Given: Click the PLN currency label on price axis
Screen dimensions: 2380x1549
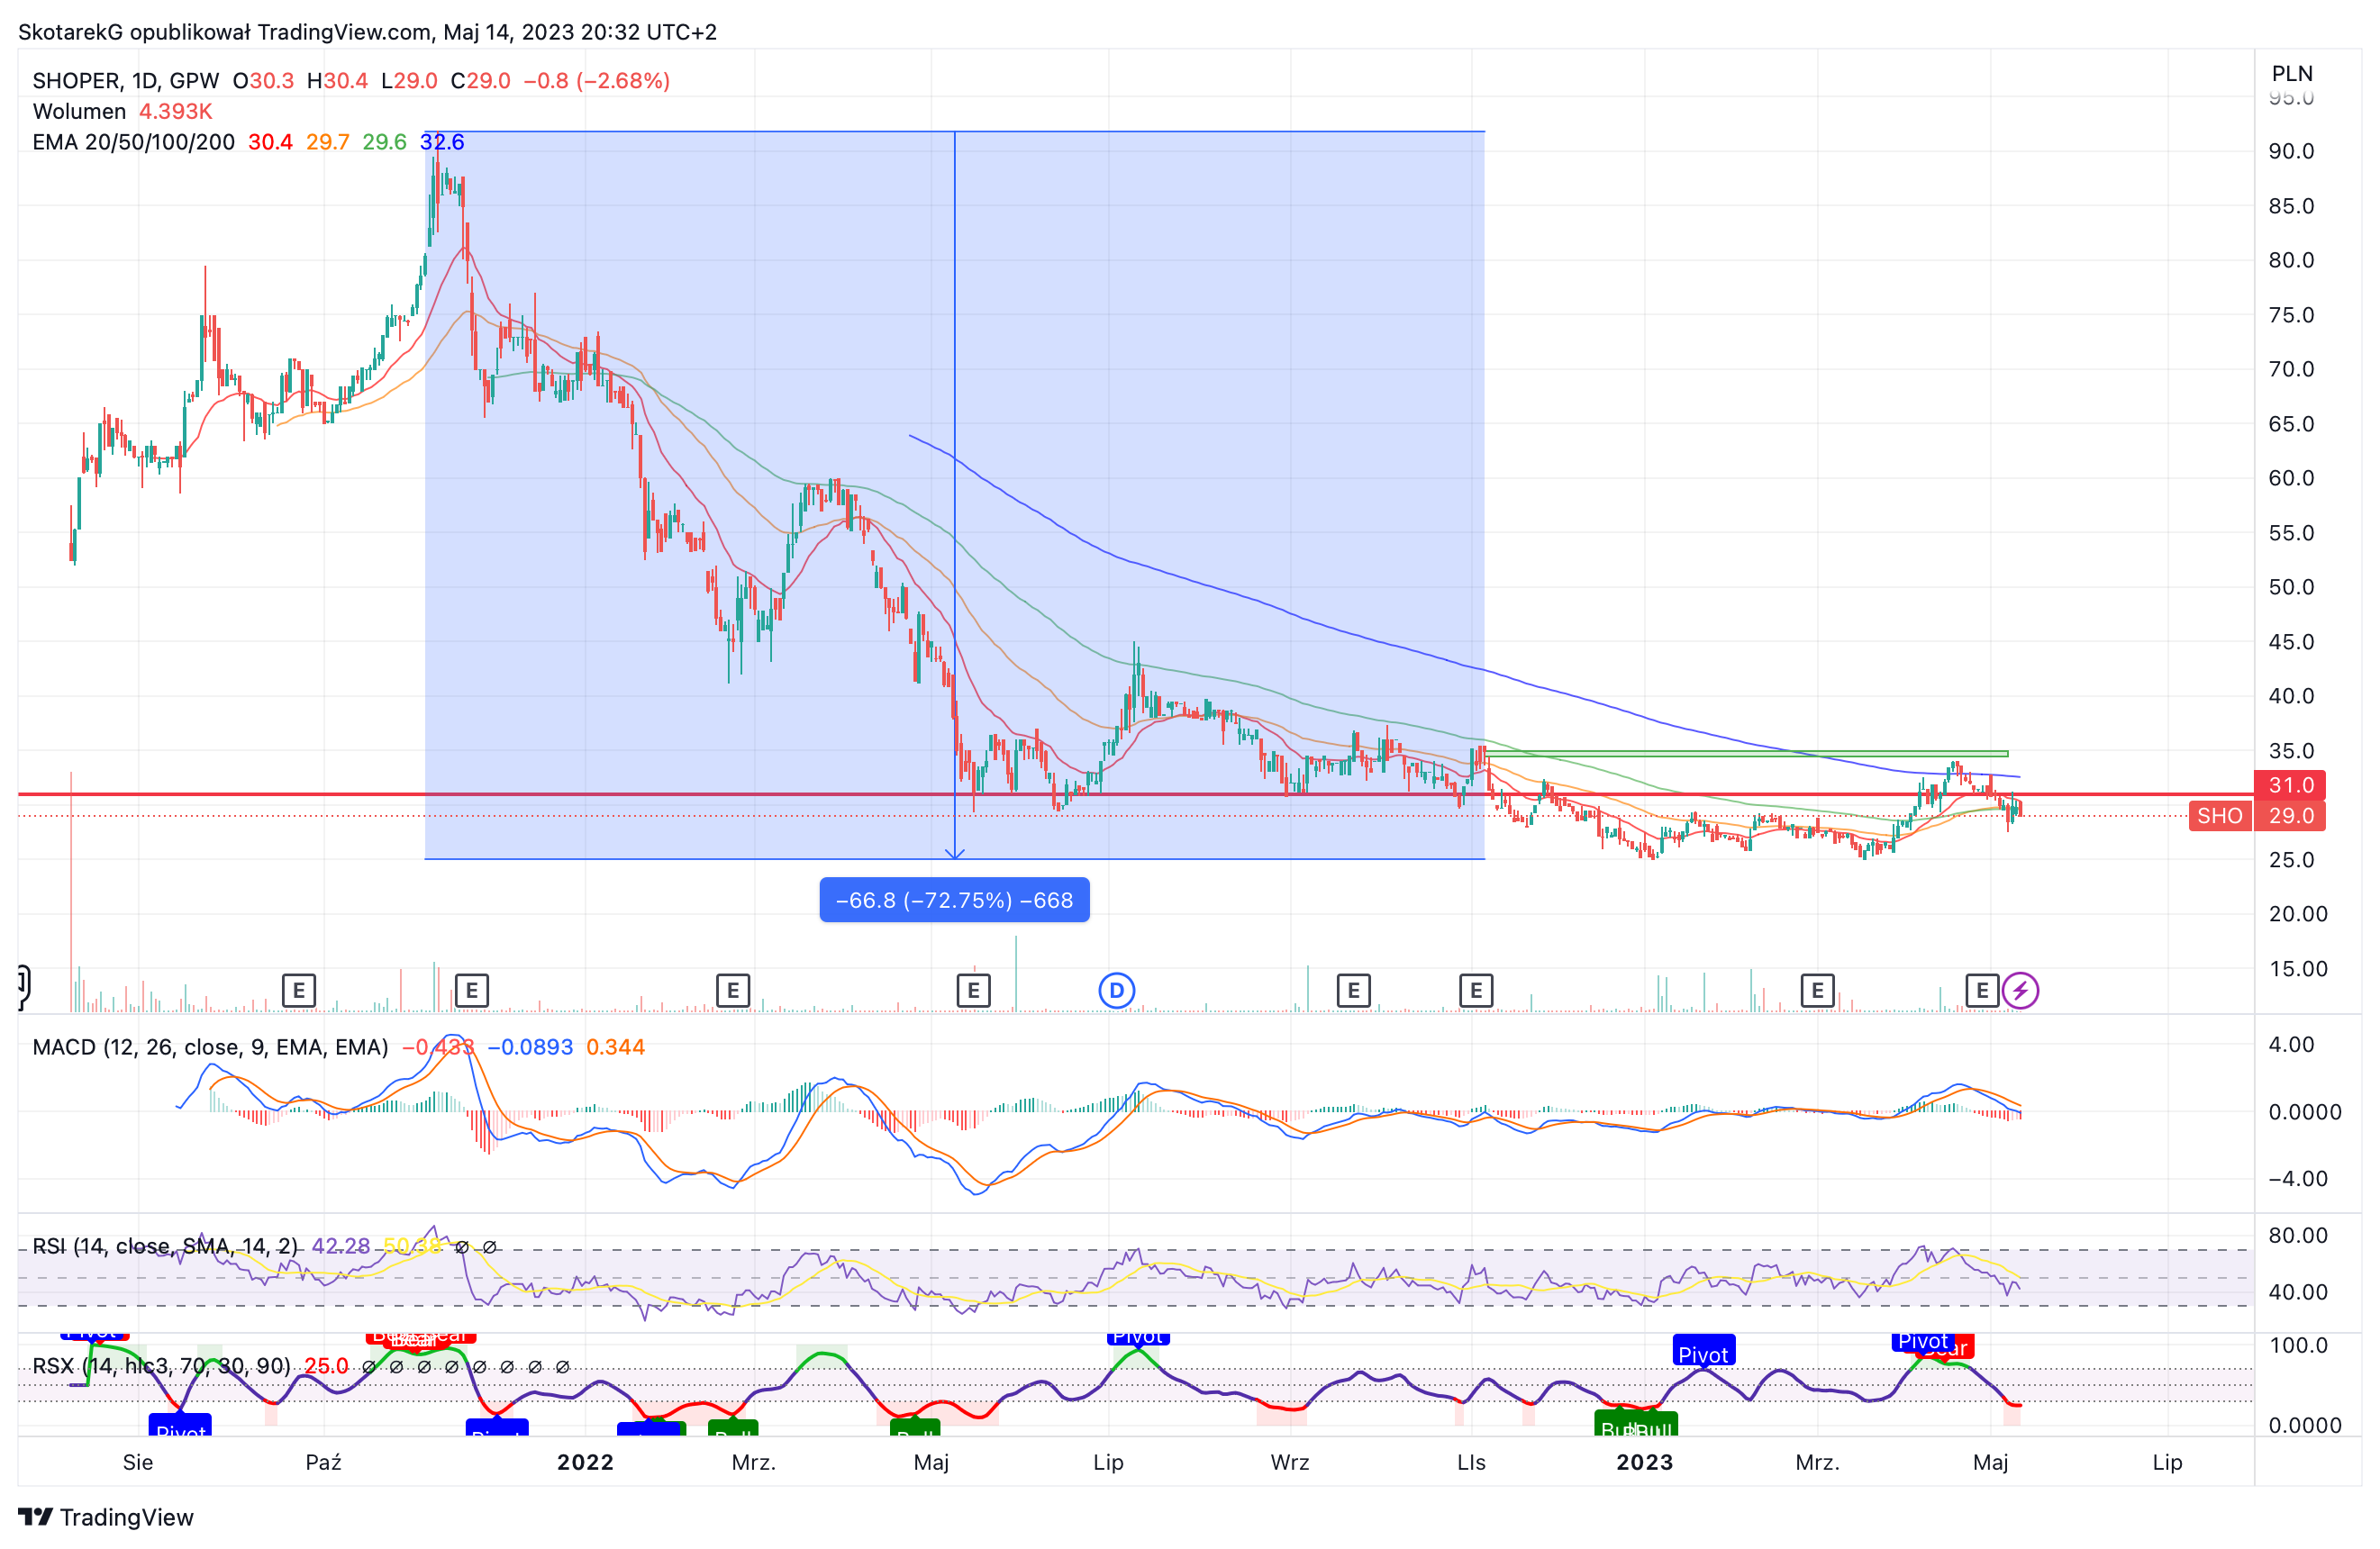Looking at the screenshot, I should click(x=2292, y=73).
